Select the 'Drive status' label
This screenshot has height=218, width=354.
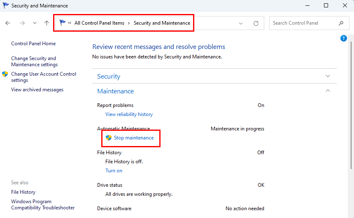click(110, 185)
